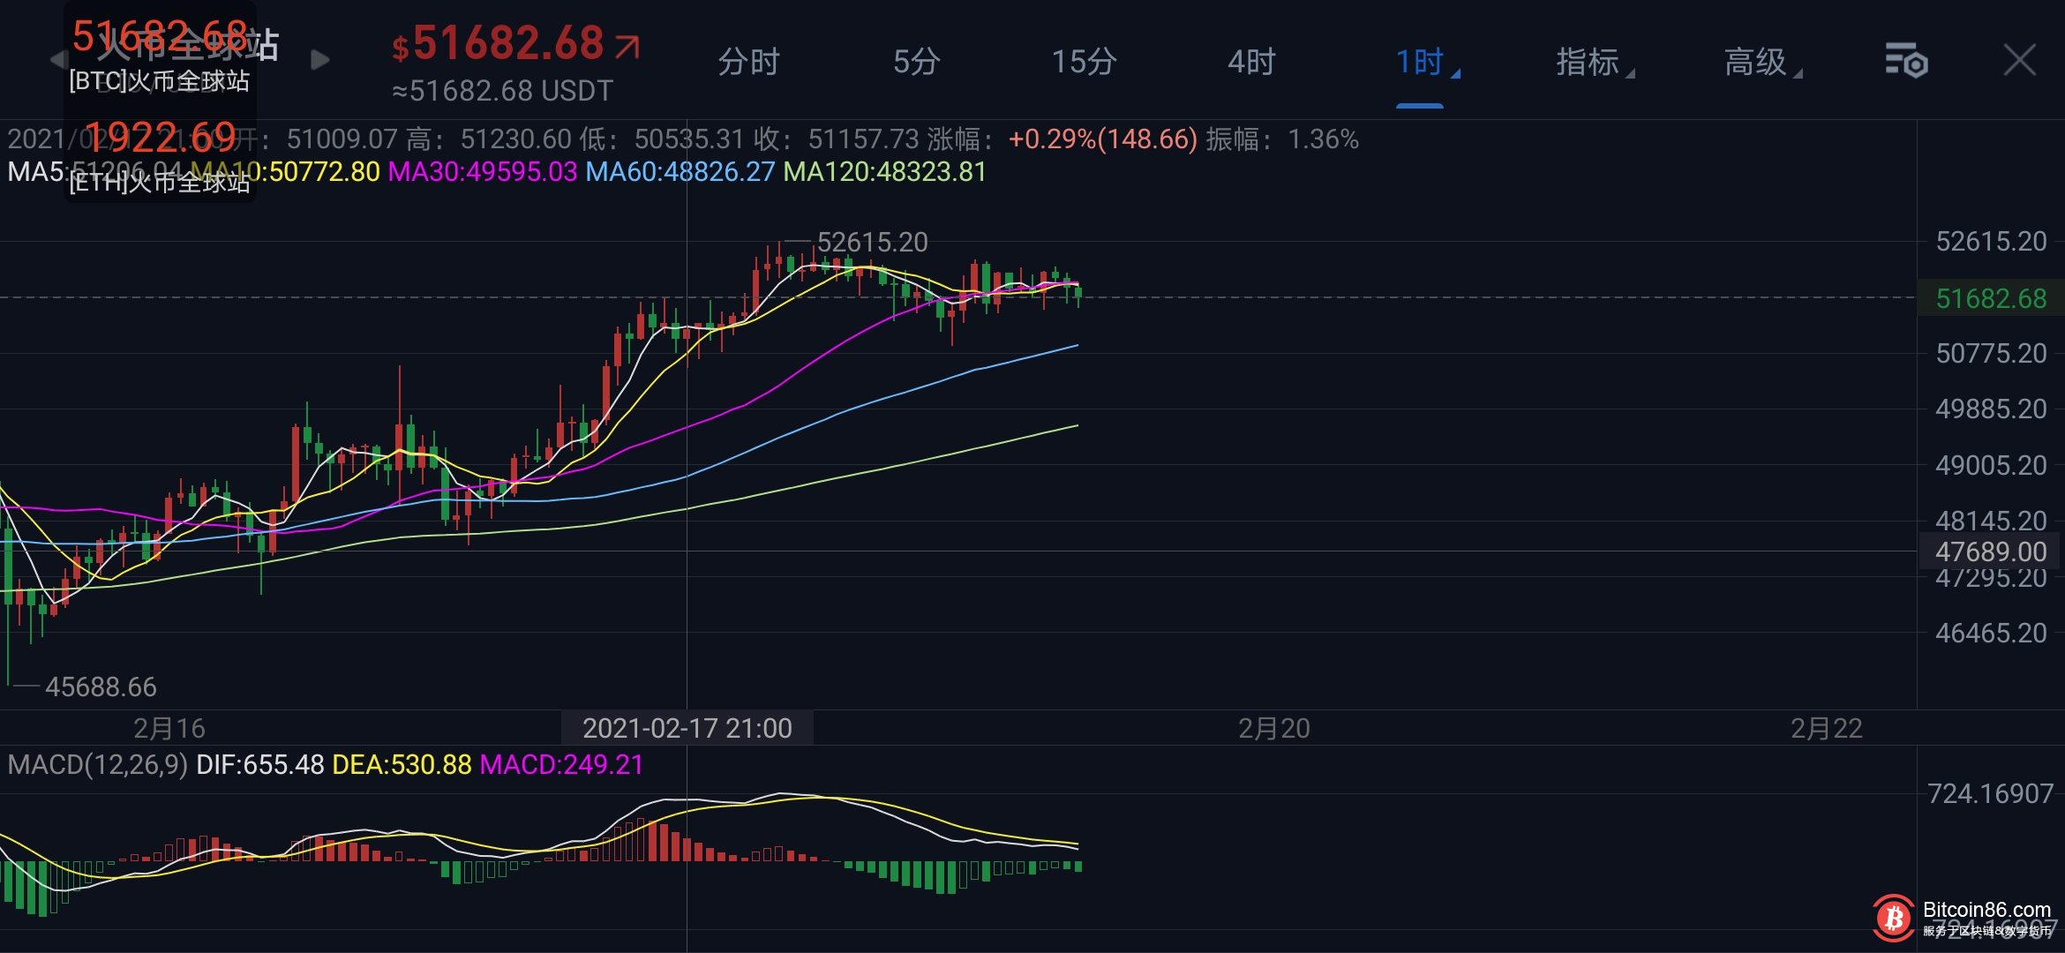The height and width of the screenshot is (953, 2065).
Task: Click the left arrow to previous pair
Action: pyautogui.click(x=57, y=60)
